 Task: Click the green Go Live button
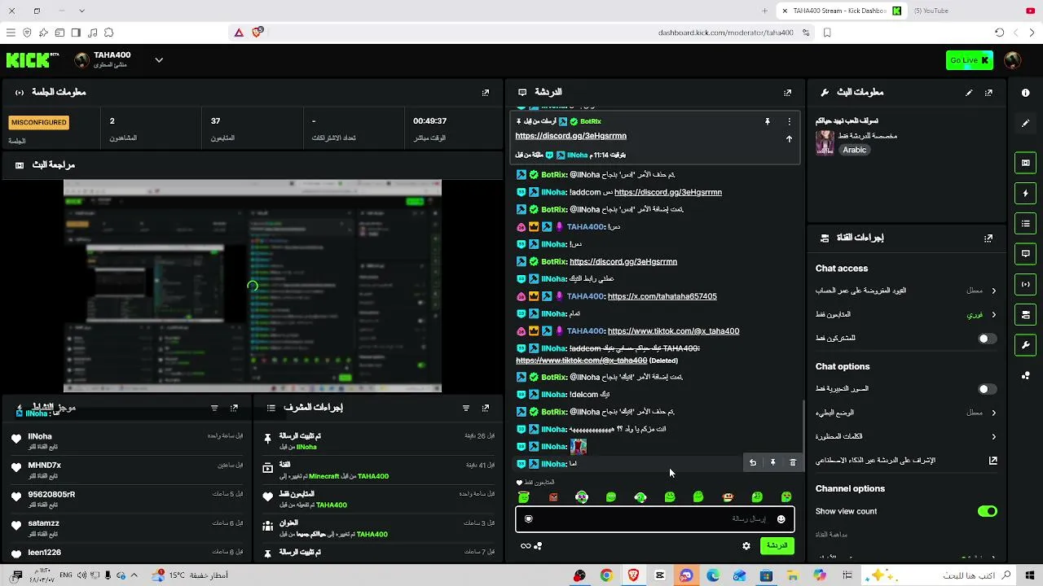970,60
